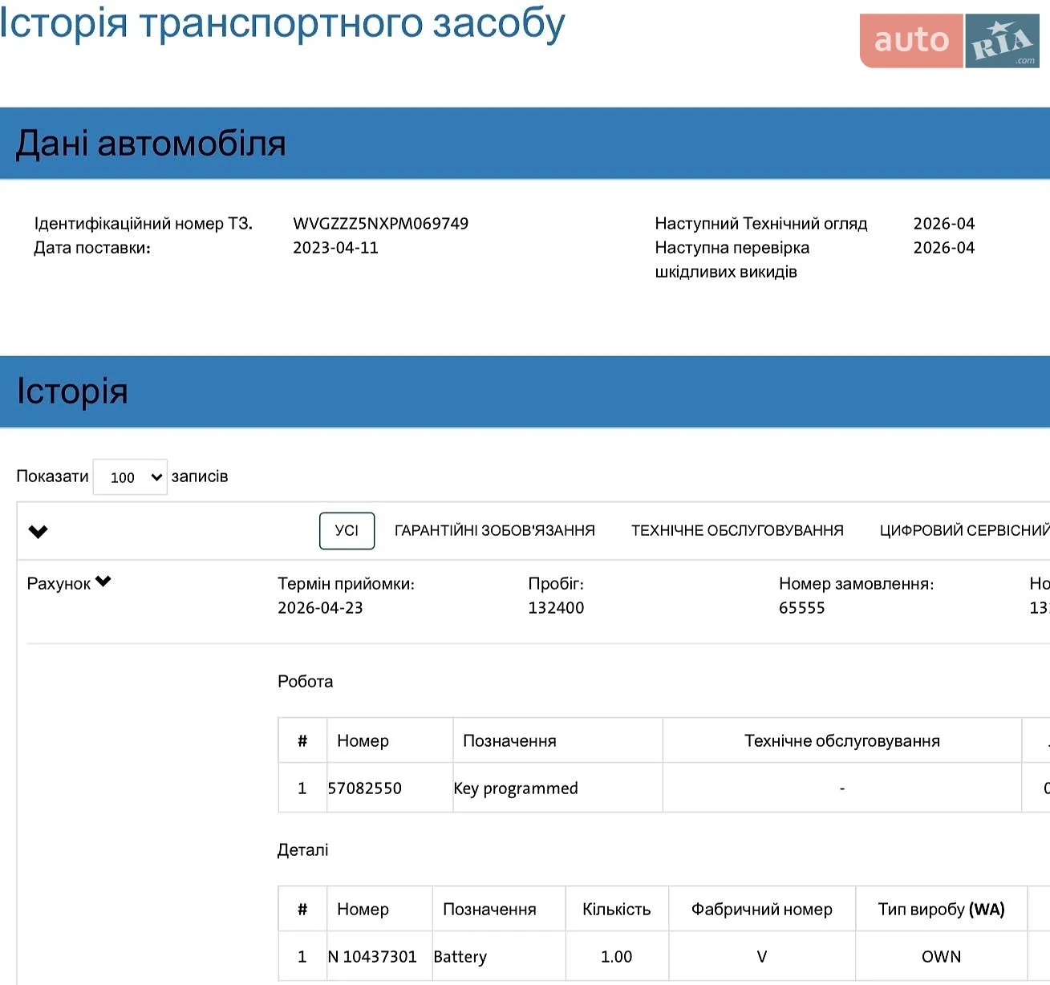The width and height of the screenshot is (1050, 985).
Task: Switch to ТЕХНІЧНЕ ОБСЛУГОВУВАННЯ tab
Action: click(737, 531)
